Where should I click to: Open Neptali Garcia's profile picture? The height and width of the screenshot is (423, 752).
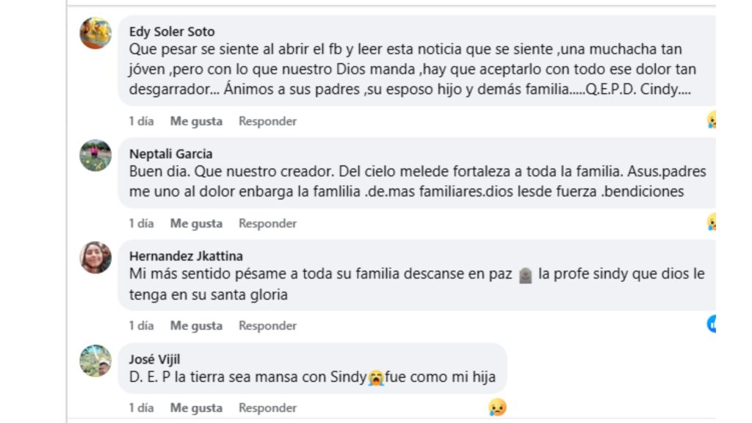click(x=95, y=155)
